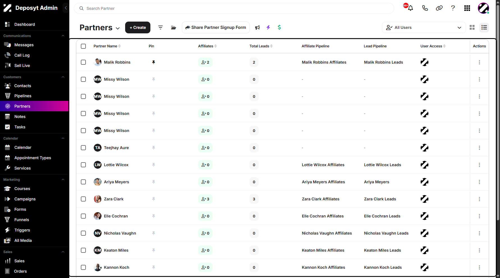Open the notifications bell icon
Viewport: 500px width, 278px height.
[410, 8]
